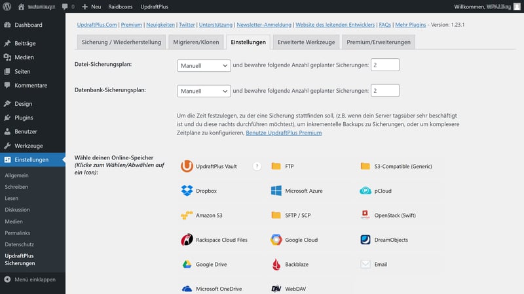
Task: Open the Datenbank-Sicherungsplan schedule dropdown
Action: coord(204,91)
